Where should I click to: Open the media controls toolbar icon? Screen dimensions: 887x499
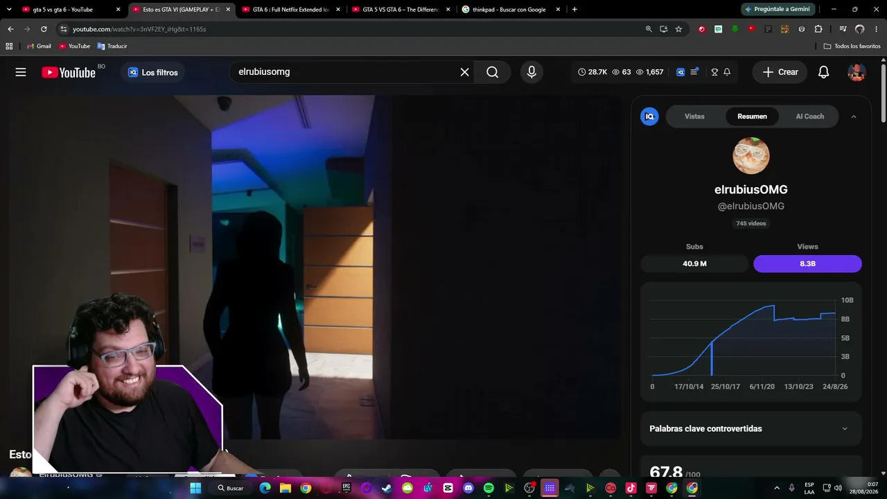[843, 29]
